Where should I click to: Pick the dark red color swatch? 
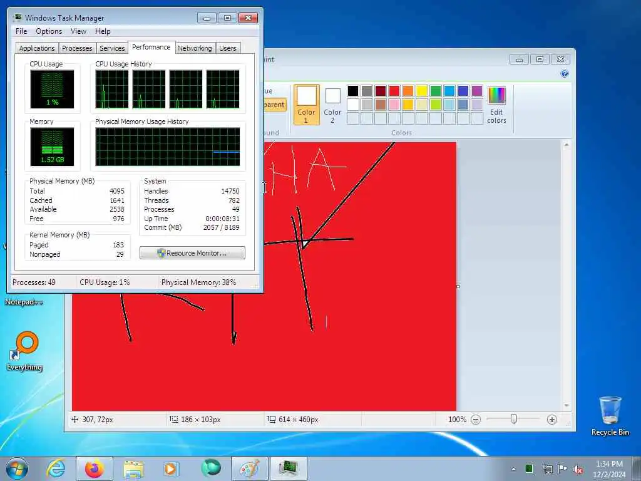pyautogui.click(x=381, y=90)
